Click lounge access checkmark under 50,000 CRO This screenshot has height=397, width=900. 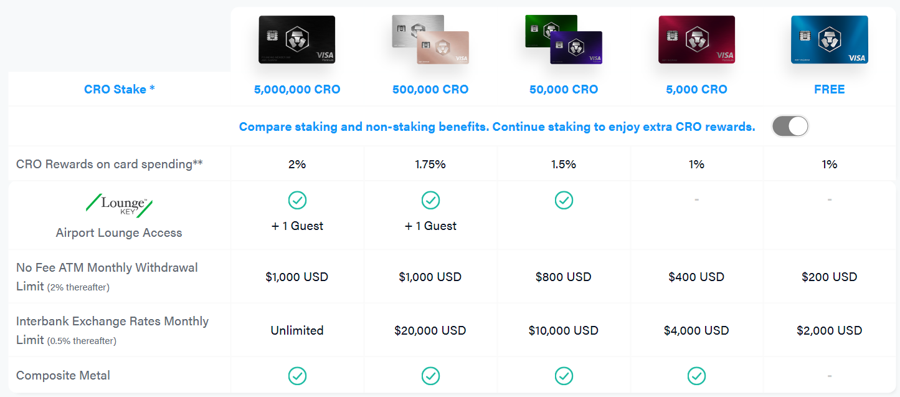pyautogui.click(x=564, y=200)
